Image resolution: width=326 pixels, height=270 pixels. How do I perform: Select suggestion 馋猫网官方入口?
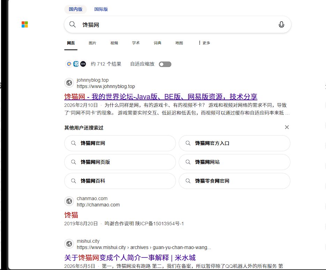coord(235,143)
